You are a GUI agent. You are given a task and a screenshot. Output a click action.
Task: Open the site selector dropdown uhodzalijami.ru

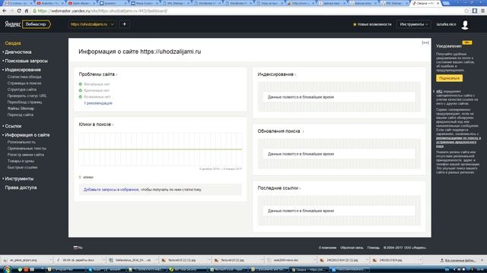[x=92, y=24]
